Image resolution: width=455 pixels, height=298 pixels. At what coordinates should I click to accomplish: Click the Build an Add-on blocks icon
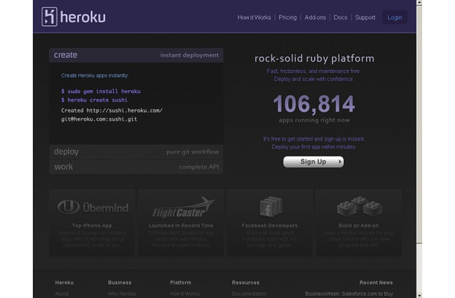point(360,206)
